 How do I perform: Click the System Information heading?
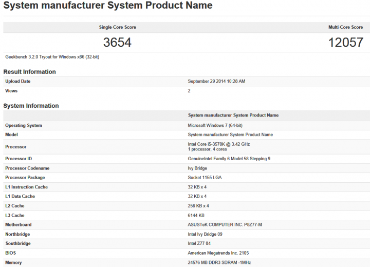tap(31, 106)
